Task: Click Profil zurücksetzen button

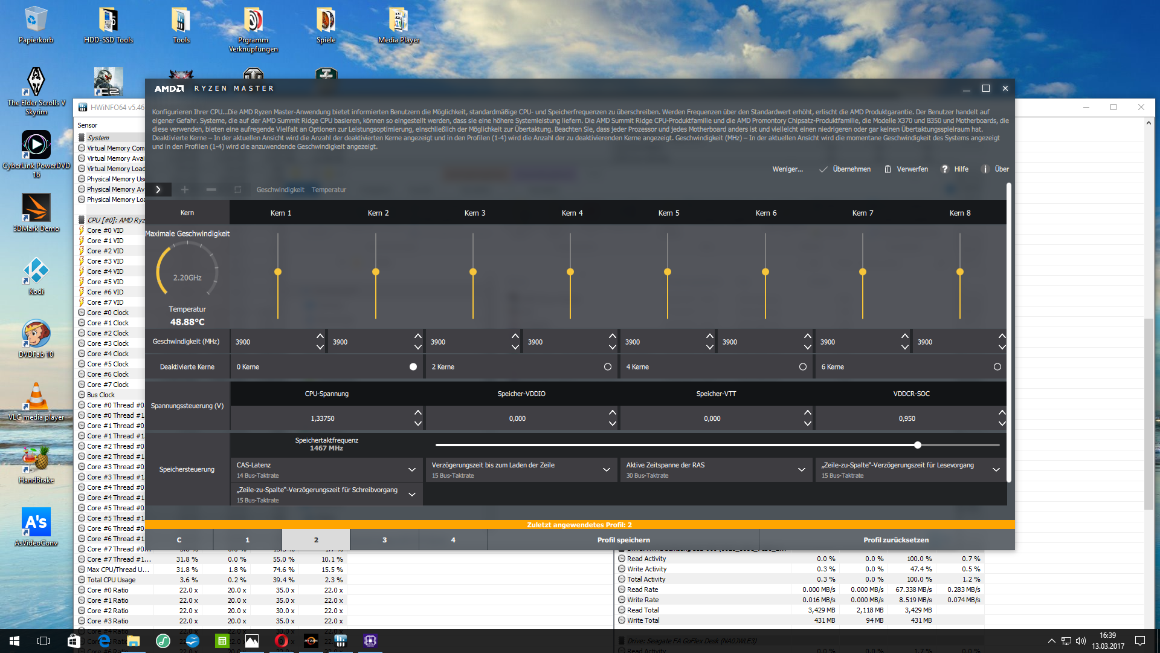Action: (x=895, y=540)
